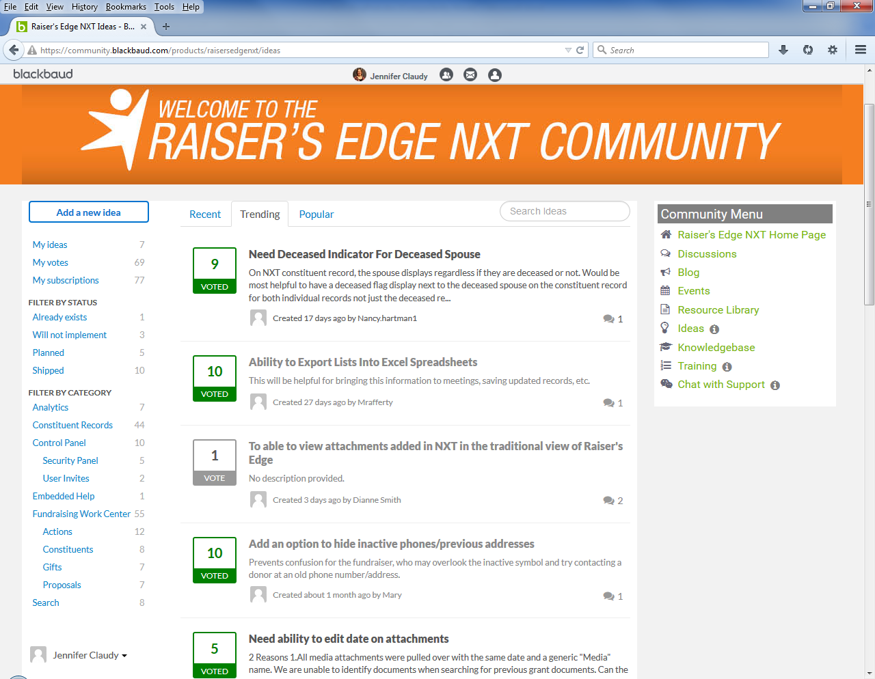The height and width of the screenshot is (679, 875).
Task: Click the warning triangle site identity icon
Action: [x=32, y=50]
